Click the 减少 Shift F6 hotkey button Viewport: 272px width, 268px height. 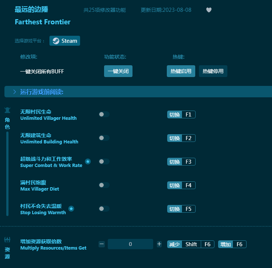click(x=191, y=244)
